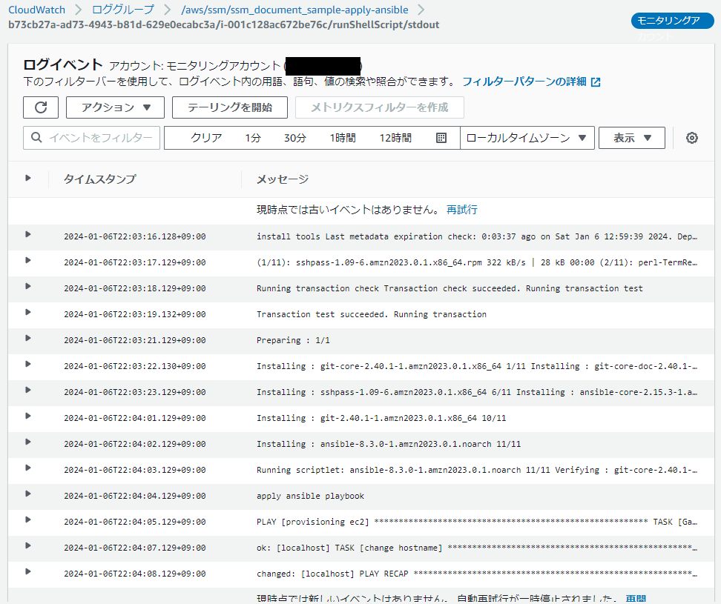Select the 12時間 time range
Viewport: 721px width, 604px height.
(x=395, y=138)
